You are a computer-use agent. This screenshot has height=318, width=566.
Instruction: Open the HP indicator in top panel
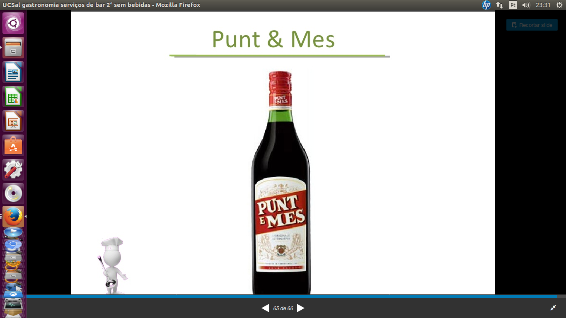click(486, 5)
